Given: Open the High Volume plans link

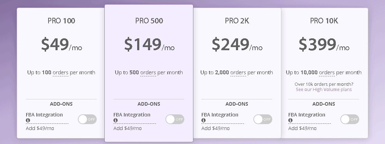Looking at the screenshot, I should (324, 90).
